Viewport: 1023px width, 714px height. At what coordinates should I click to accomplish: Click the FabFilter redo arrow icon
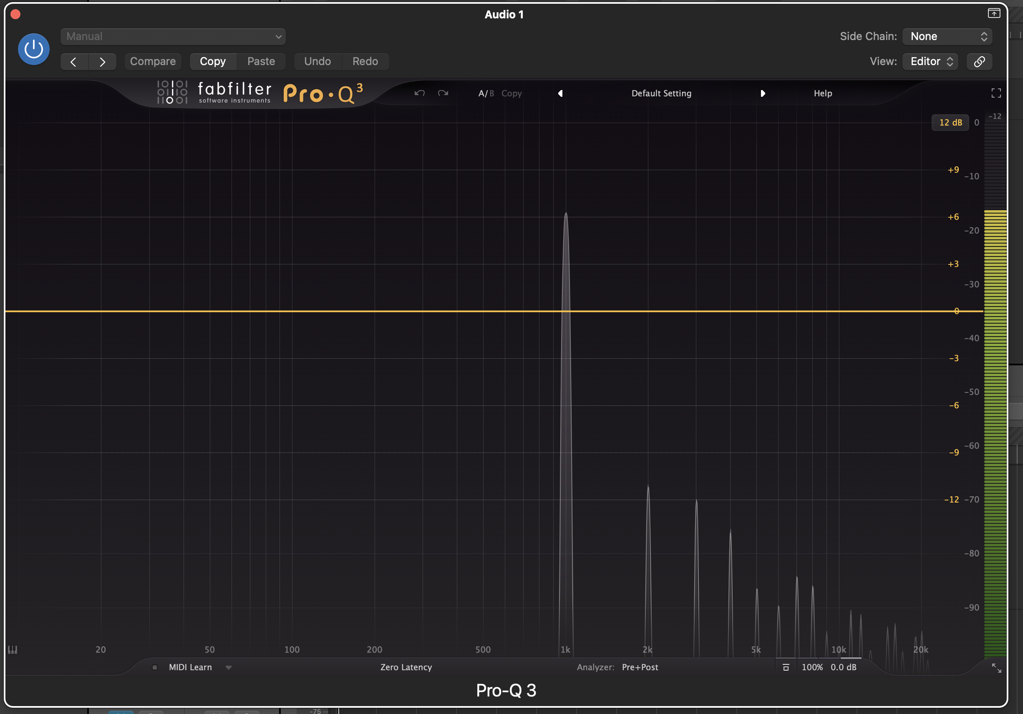pos(443,93)
